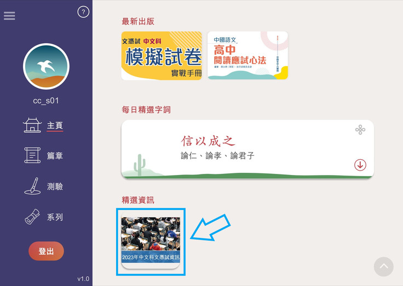Click the 登出 logout button

(x=46, y=251)
